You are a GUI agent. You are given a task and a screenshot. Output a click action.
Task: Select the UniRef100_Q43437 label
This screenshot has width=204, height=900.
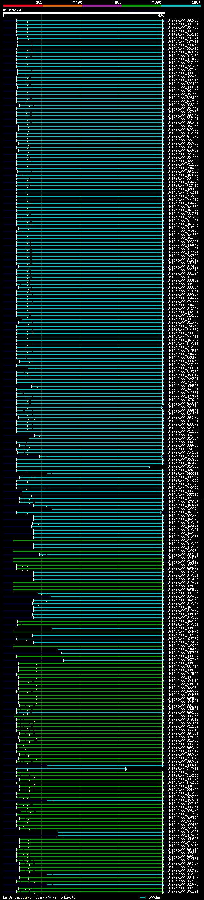tap(183, 56)
